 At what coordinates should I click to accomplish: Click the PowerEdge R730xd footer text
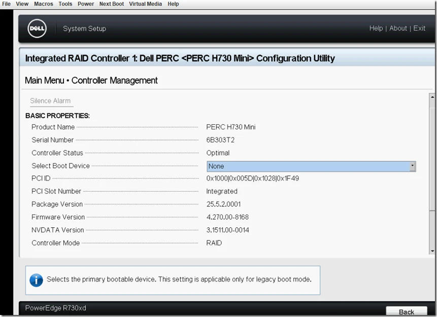(x=55, y=308)
